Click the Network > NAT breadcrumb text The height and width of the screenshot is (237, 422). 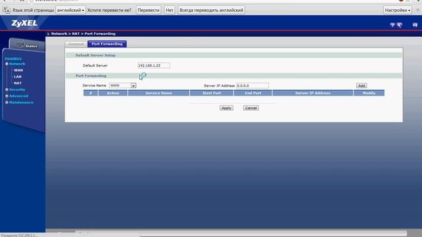[65, 34]
